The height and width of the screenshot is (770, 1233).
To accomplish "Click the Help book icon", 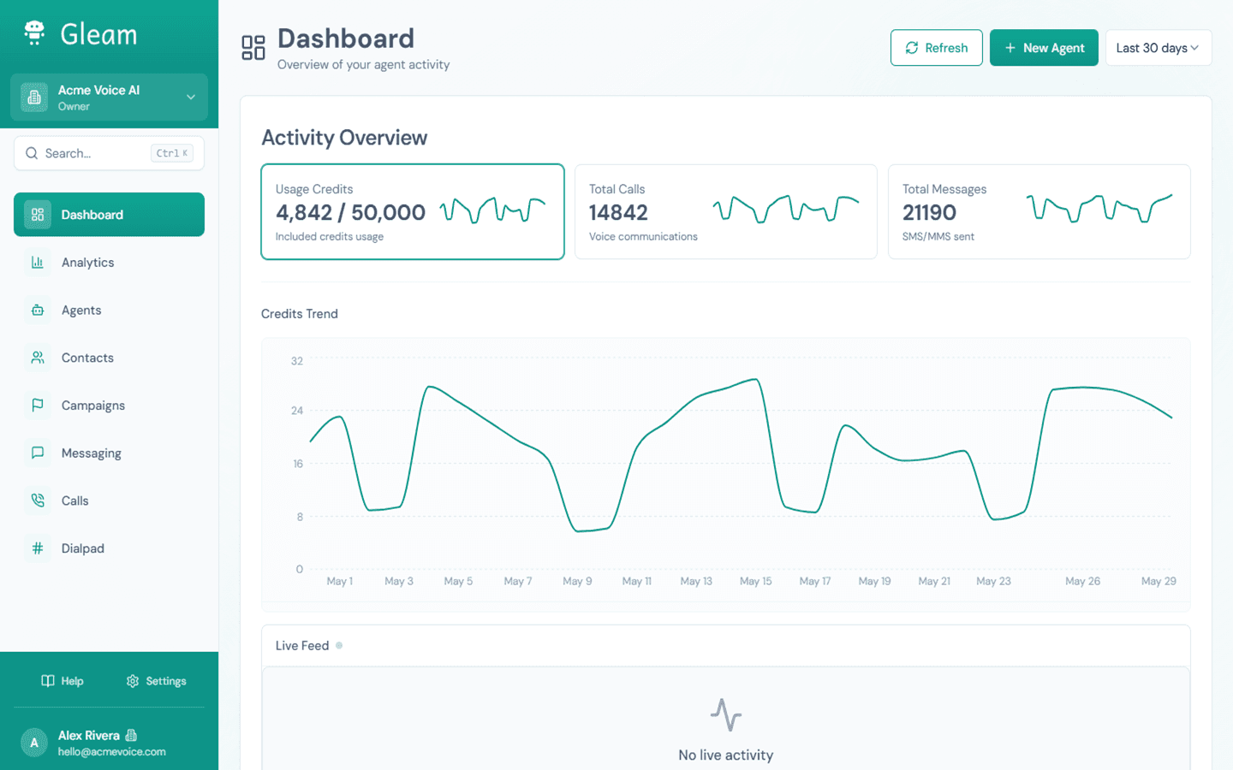I will click(48, 681).
